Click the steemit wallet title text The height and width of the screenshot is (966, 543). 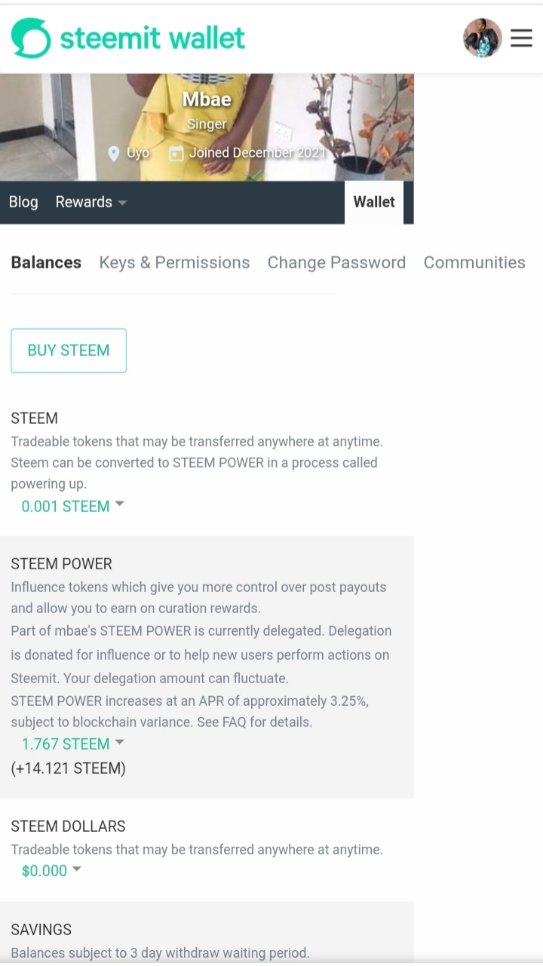(152, 38)
